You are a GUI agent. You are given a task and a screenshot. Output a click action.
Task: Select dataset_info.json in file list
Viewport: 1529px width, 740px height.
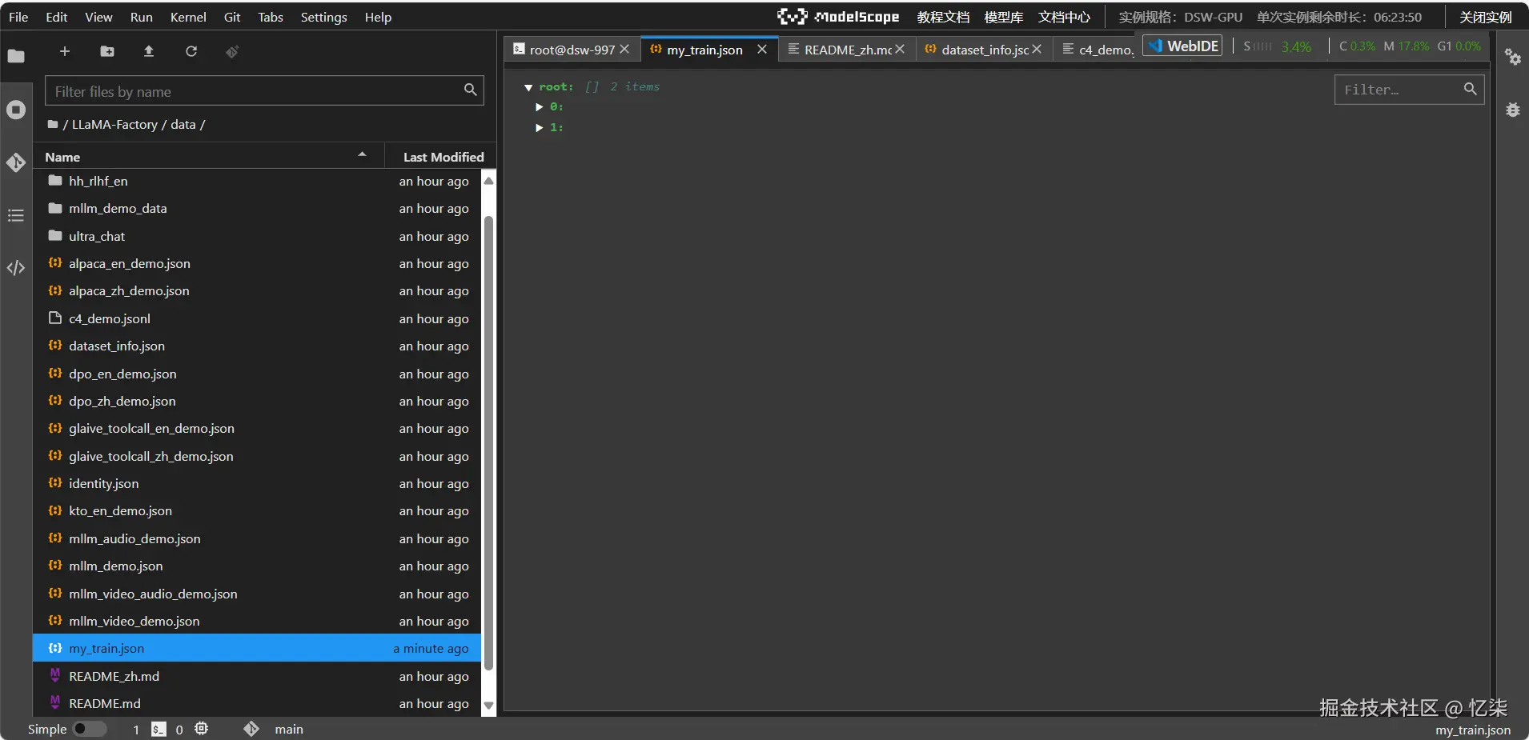coord(257,346)
